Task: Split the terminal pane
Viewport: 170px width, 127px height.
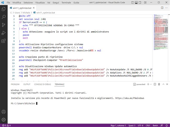Action: [155, 84]
